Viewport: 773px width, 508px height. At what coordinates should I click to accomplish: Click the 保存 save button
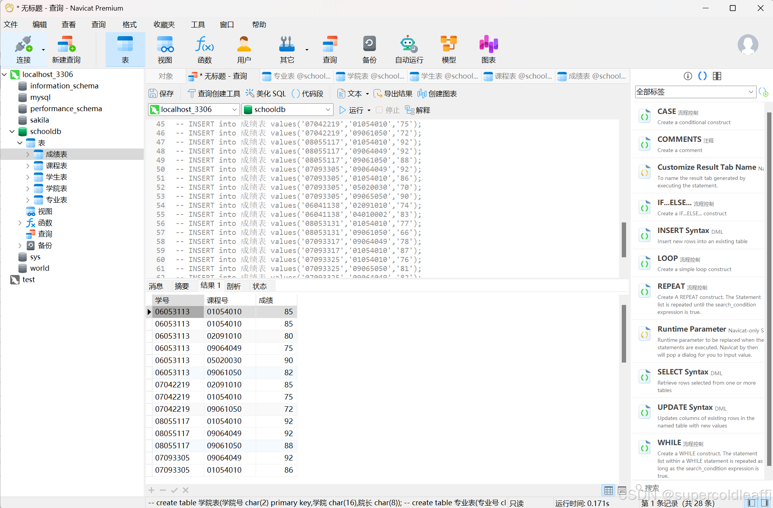coord(161,94)
